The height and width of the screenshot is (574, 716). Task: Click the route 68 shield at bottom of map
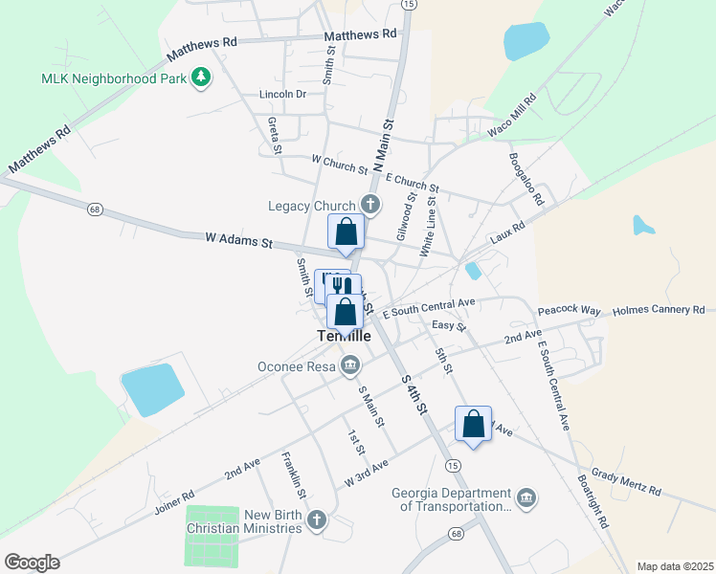456,534
